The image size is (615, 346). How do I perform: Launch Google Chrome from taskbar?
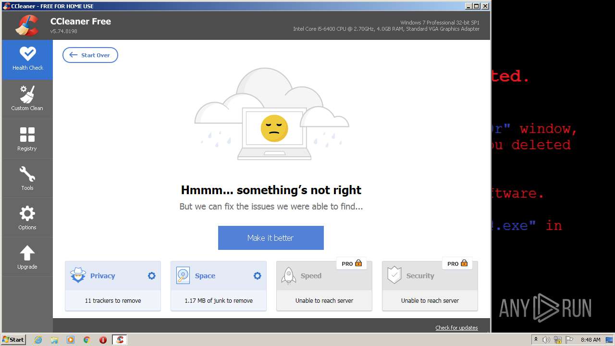point(87,340)
